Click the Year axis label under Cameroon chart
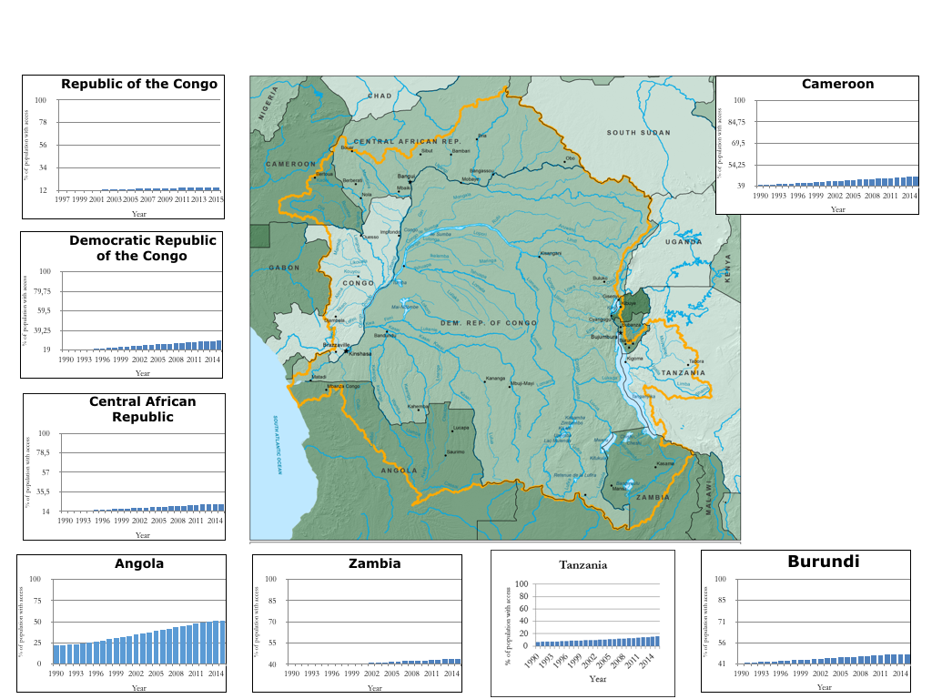 837,209
